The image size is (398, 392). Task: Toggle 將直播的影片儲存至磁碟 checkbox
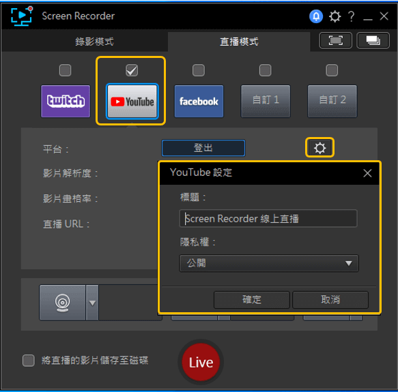29,361
